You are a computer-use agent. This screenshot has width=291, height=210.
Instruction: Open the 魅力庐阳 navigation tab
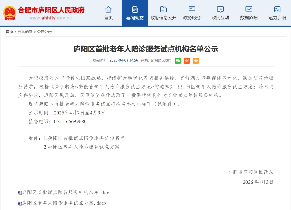coord(277,13)
